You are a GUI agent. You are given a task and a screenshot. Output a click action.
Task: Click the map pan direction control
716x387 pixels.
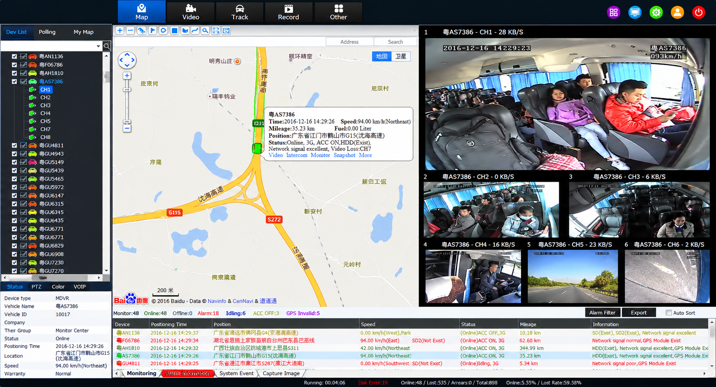click(127, 60)
